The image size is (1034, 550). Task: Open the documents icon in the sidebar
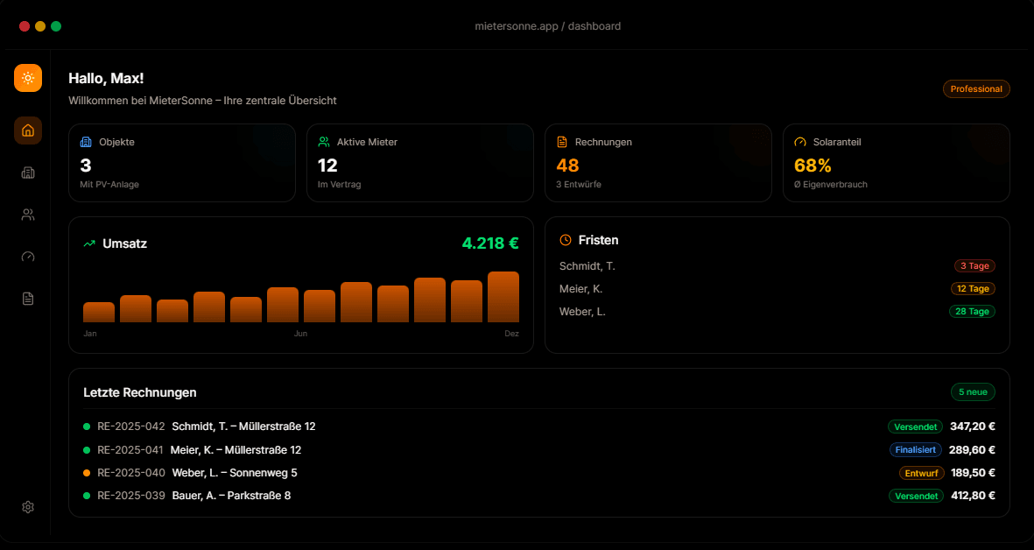coord(27,299)
